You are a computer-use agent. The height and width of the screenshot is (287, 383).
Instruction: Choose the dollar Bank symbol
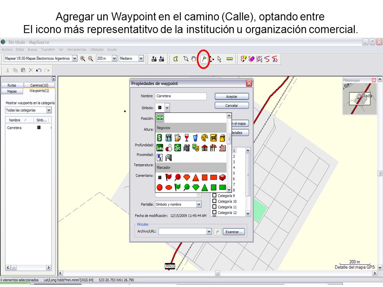(160, 138)
